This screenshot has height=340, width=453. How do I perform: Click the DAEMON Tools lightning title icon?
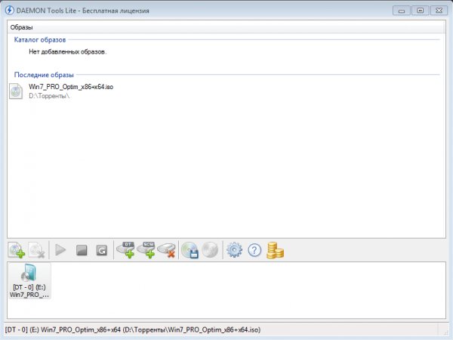coord(10,11)
